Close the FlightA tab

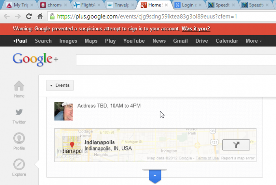(99, 5)
